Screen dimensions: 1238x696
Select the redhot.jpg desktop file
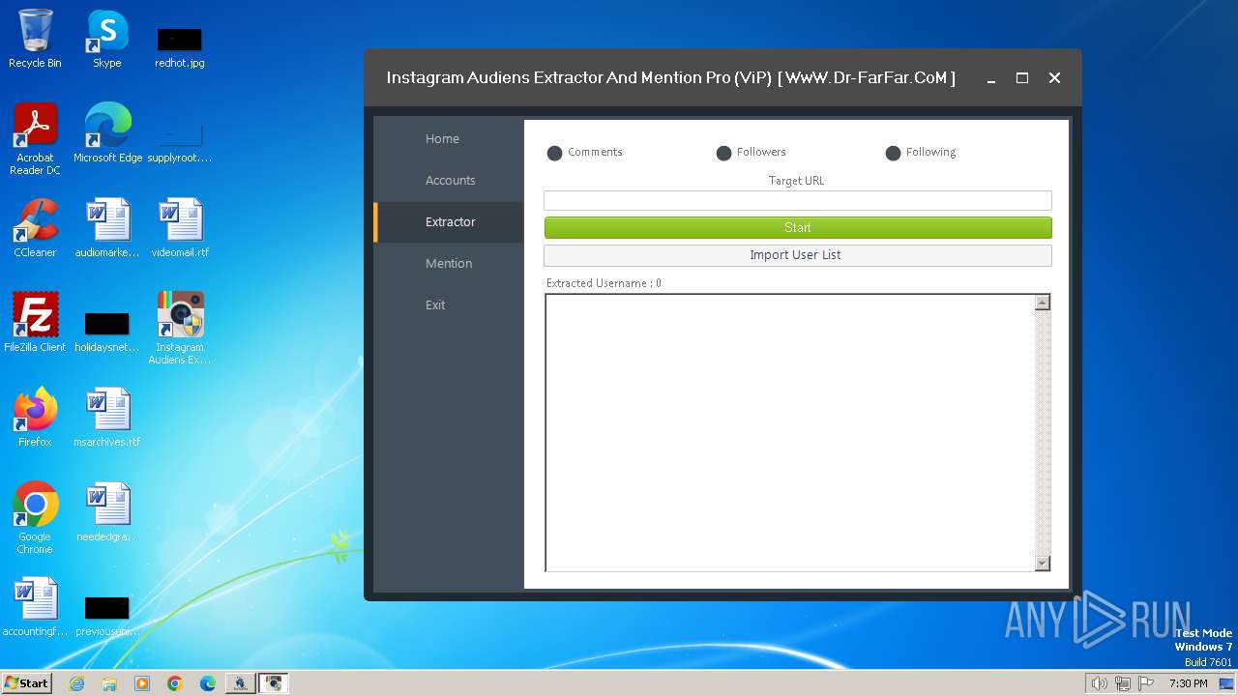tap(180, 46)
